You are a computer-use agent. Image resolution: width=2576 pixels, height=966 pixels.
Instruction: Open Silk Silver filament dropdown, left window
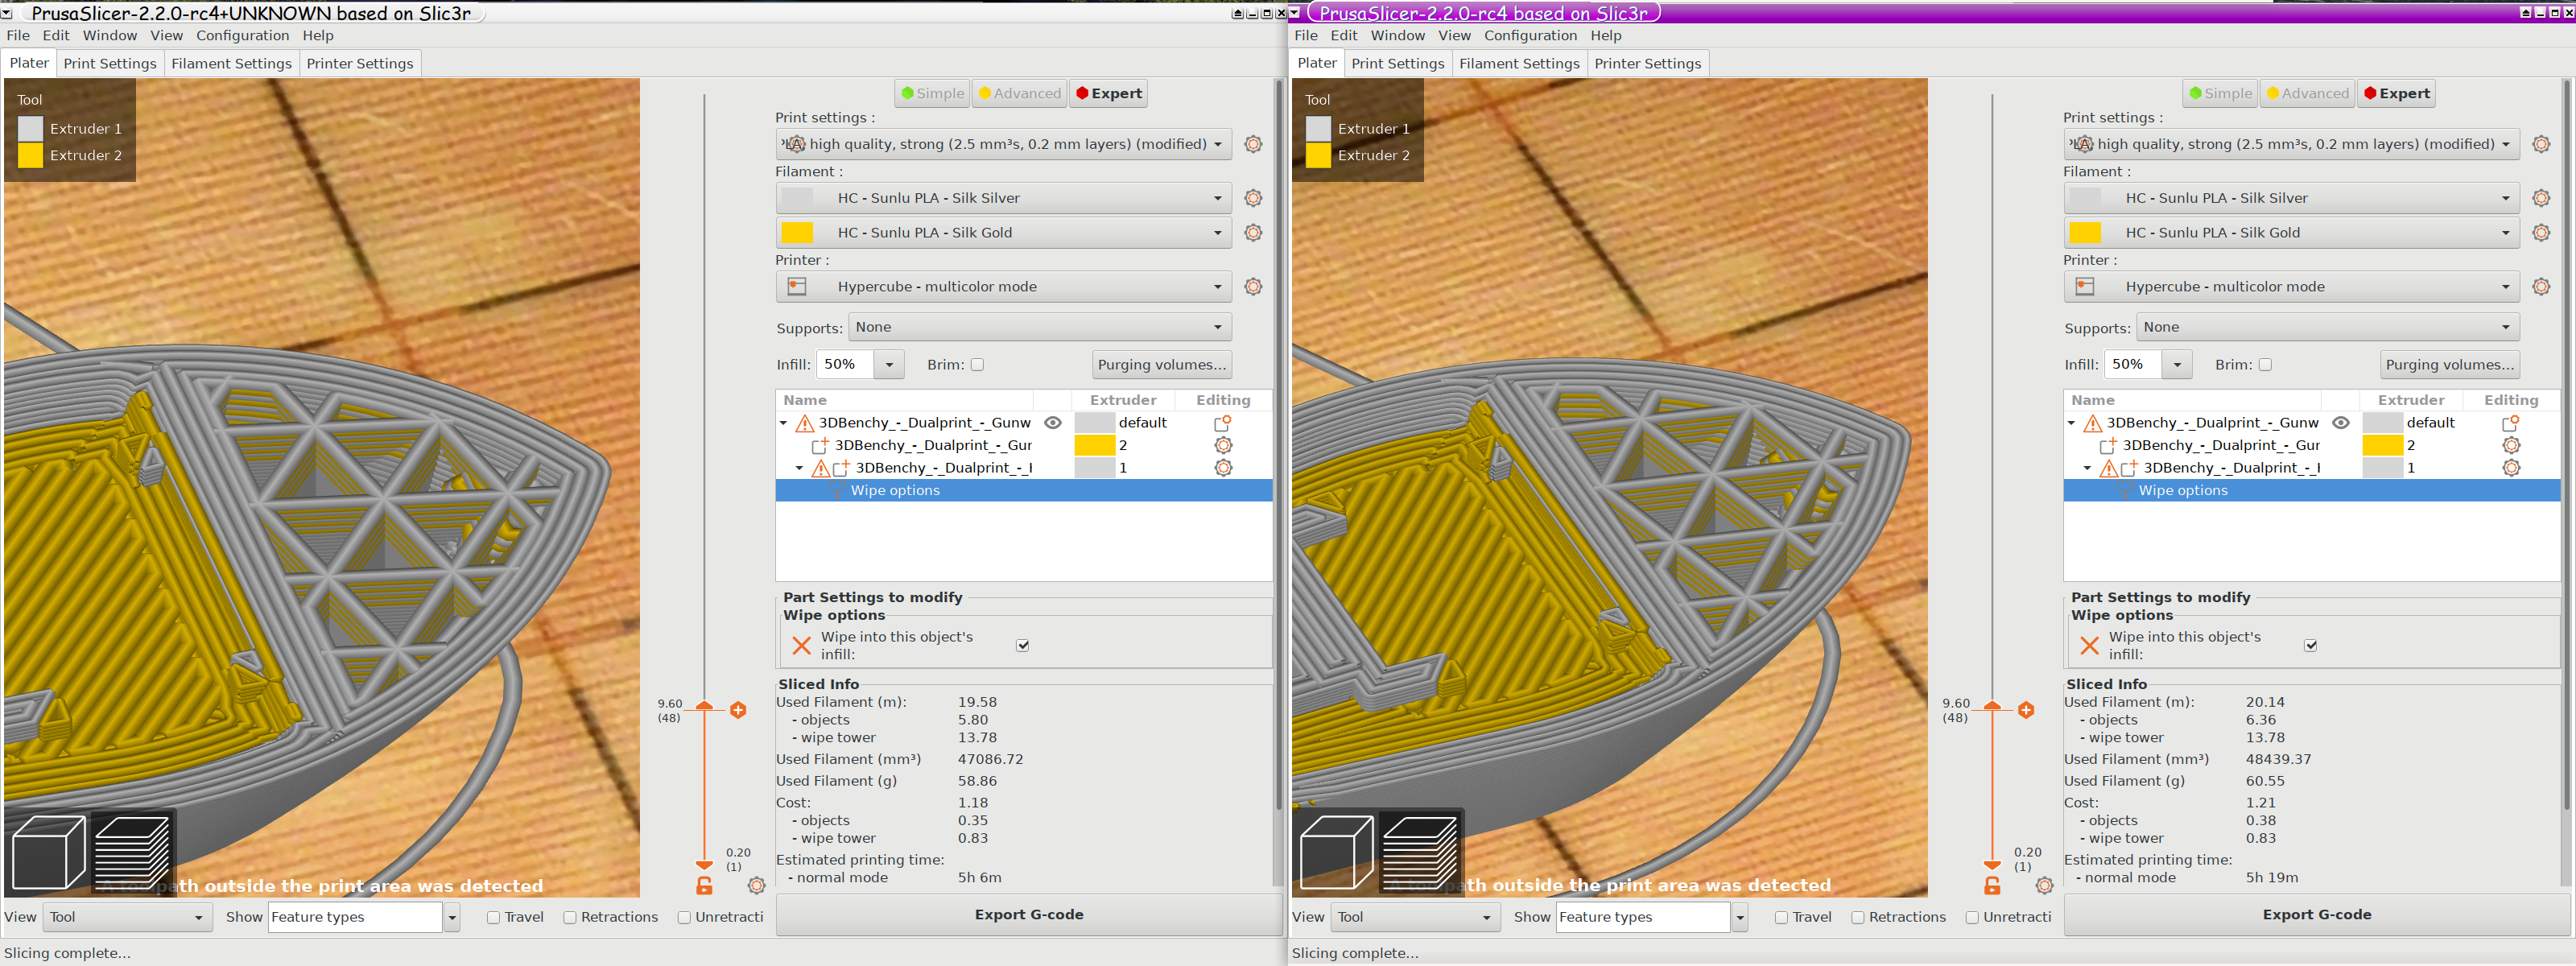point(1003,198)
